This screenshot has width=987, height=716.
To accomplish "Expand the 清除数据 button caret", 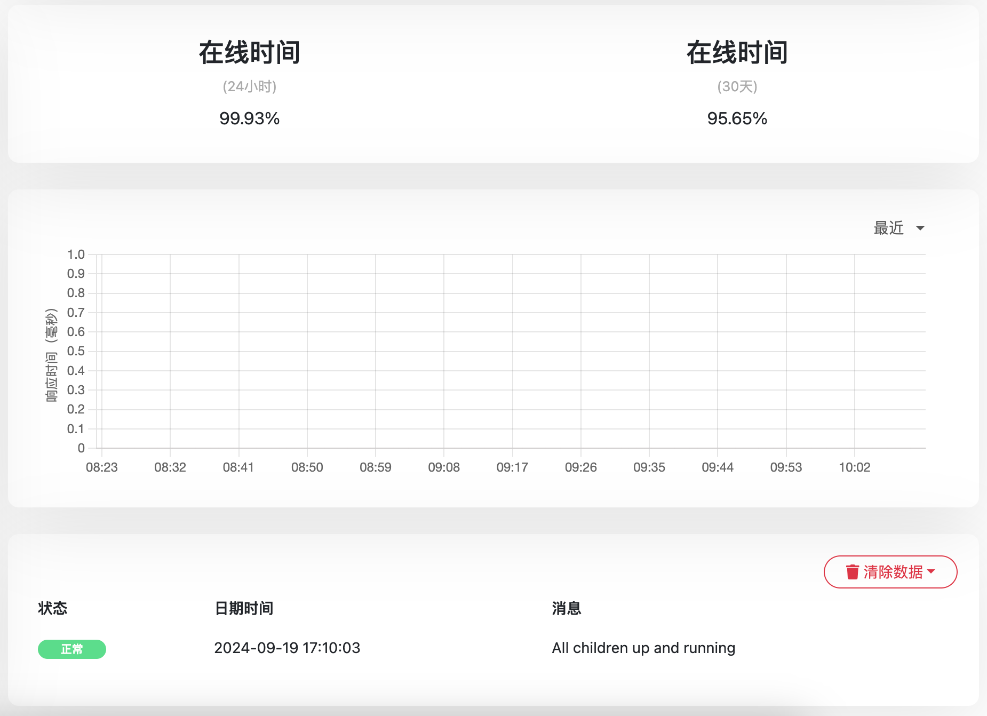I will pos(932,571).
